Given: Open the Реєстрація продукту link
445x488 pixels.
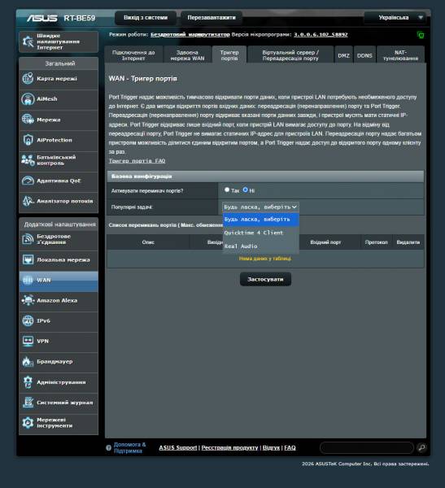Looking at the screenshot, I should click(229, 447).
